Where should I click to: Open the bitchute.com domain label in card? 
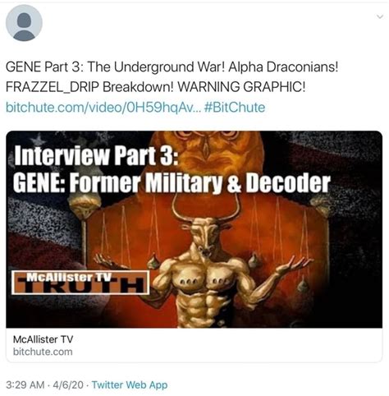(x=43, y=352)
